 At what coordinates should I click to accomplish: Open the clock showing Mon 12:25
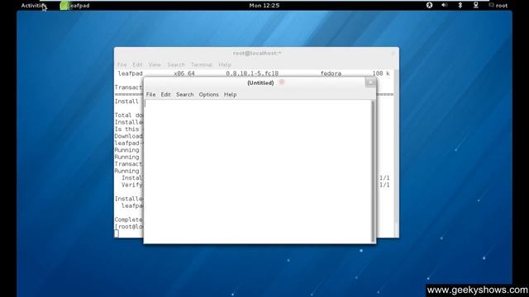tap(264, 6)
